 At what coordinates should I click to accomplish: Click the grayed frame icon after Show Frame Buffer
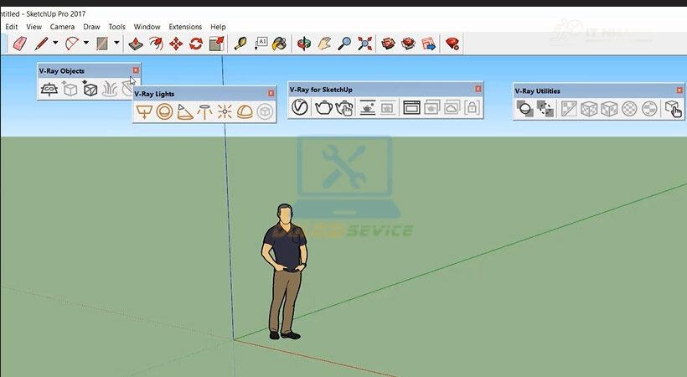click(x=387, y=107)
